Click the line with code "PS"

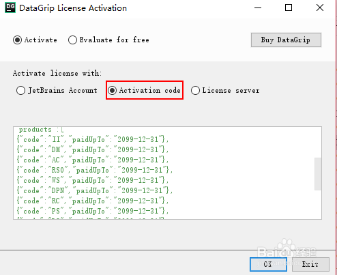(x=93, y=211)
